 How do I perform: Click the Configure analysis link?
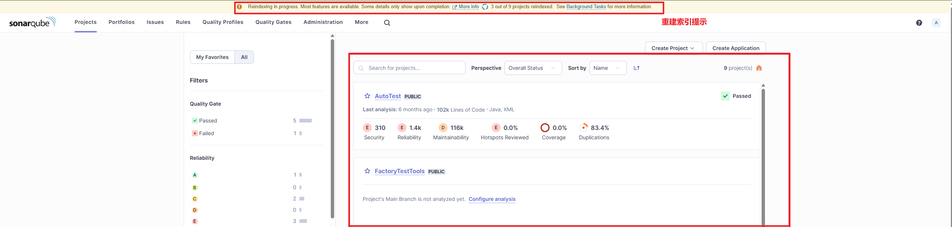pyautogui.click(x=492, y=199)
